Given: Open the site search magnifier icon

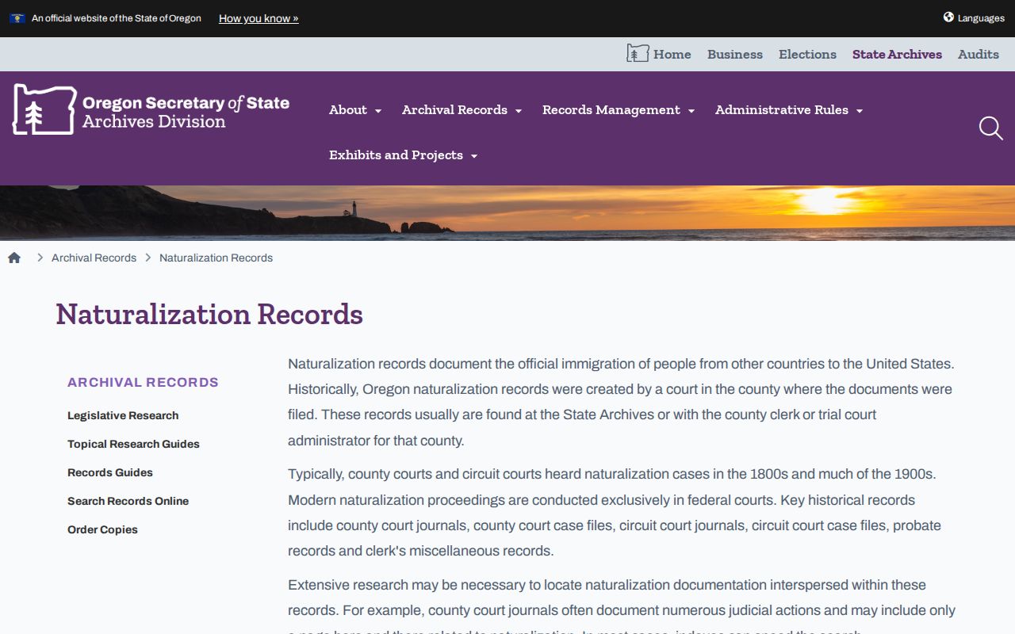Looking at the screenshot, I should [990, 128].
